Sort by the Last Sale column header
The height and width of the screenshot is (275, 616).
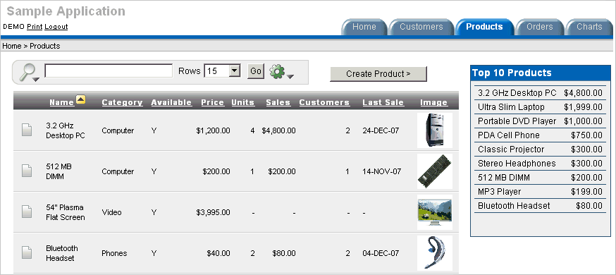(x=383, y=102)
